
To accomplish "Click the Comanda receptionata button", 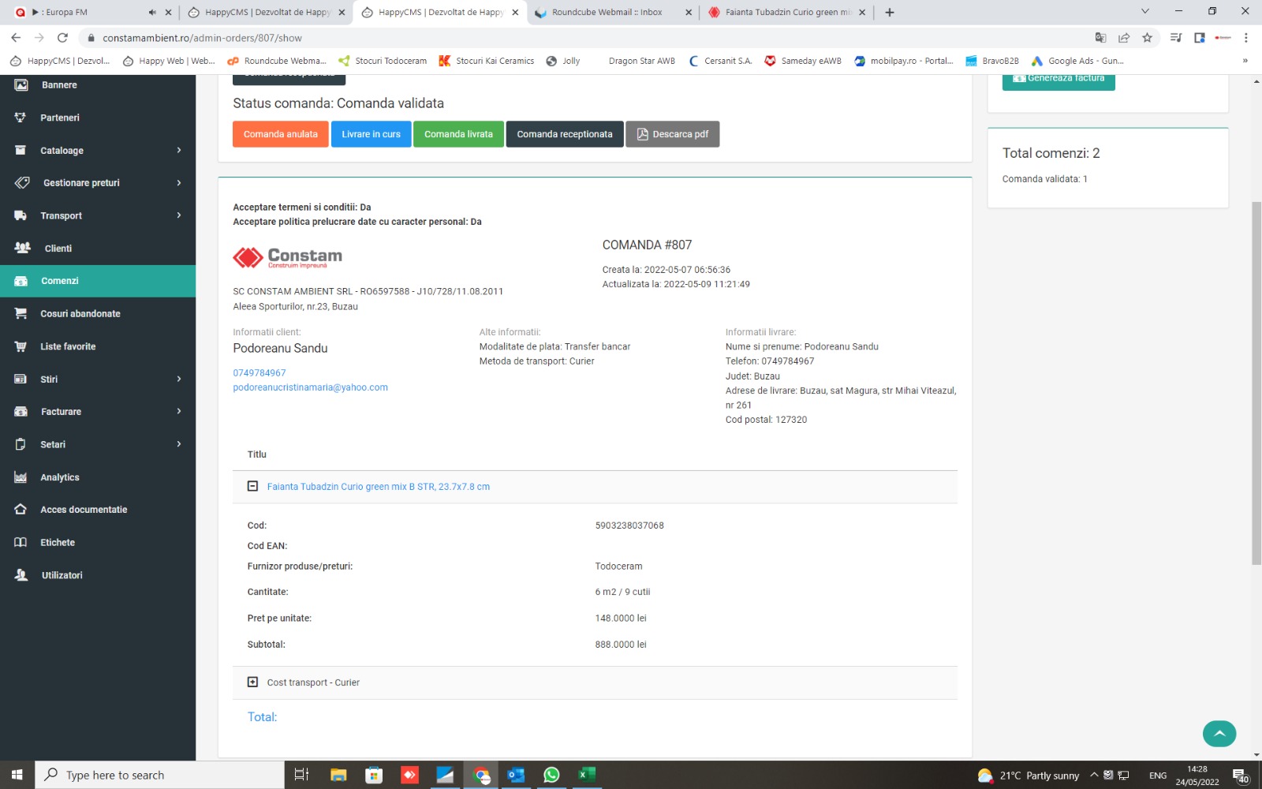I will tap(565, 134).
